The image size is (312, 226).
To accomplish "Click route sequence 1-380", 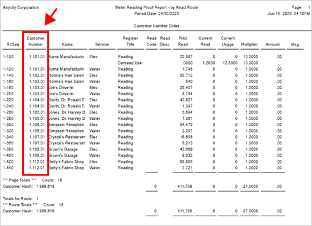I will click(8, 149).
